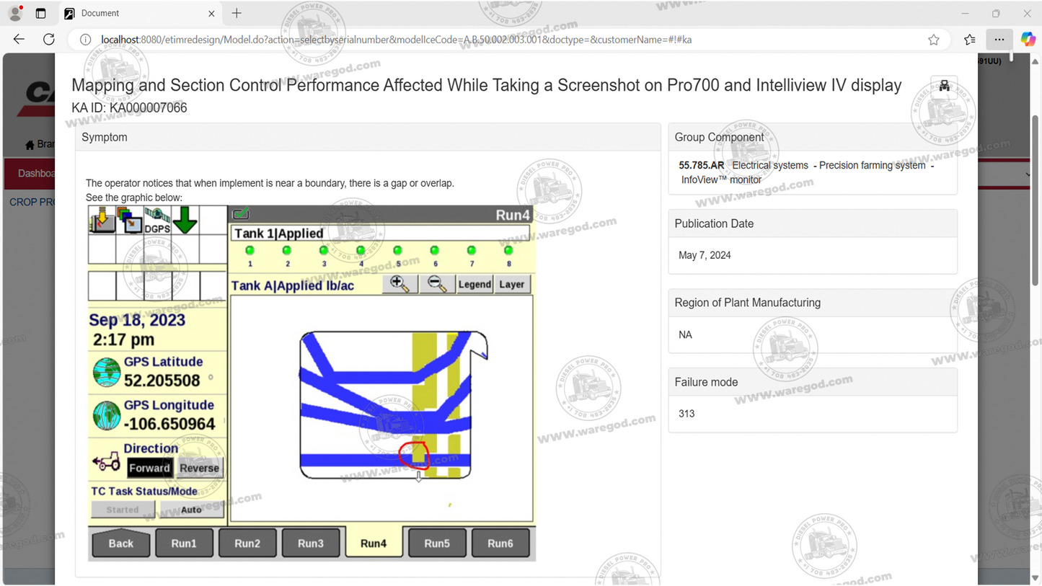Click section 7 green indicator light
Image resolution: width=1042 pixels, height=586 pixels.
pyautogui.click(x=472, y=251)
